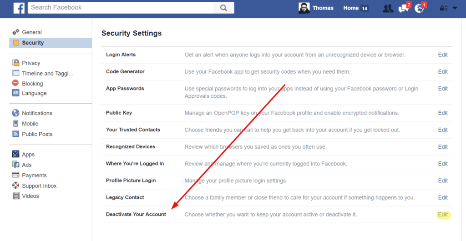Open the friend requests icon
The height and width of the screenshot is (241, 466).
pos(388,8)
